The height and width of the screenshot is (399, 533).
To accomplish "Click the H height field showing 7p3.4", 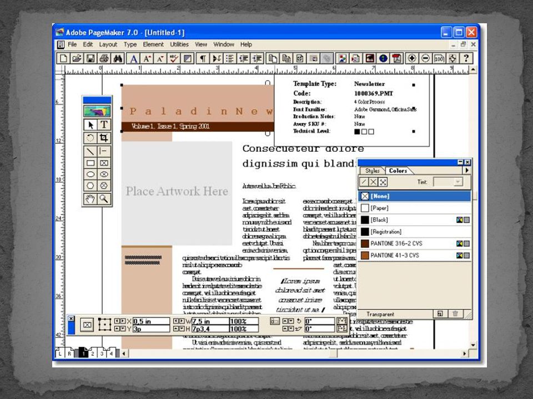I will point(210,329).
